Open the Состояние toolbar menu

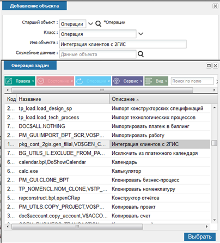pos(55,81)
